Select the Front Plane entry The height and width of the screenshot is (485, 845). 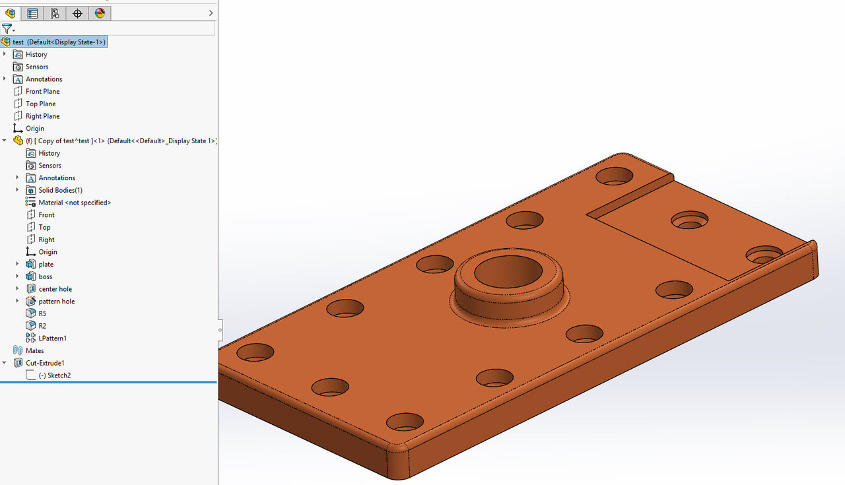click(43, 91)
